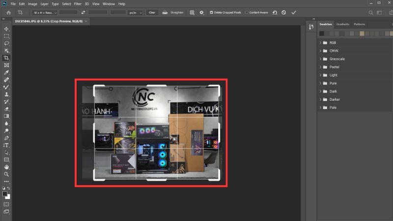This screenshot has width=393, height=221.
Task: Switch to the Gradients tab
Action: tap(342, 24)
